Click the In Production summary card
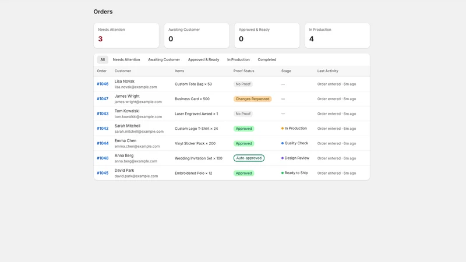This screenshot has width=466, height=262. click(337, 36)
